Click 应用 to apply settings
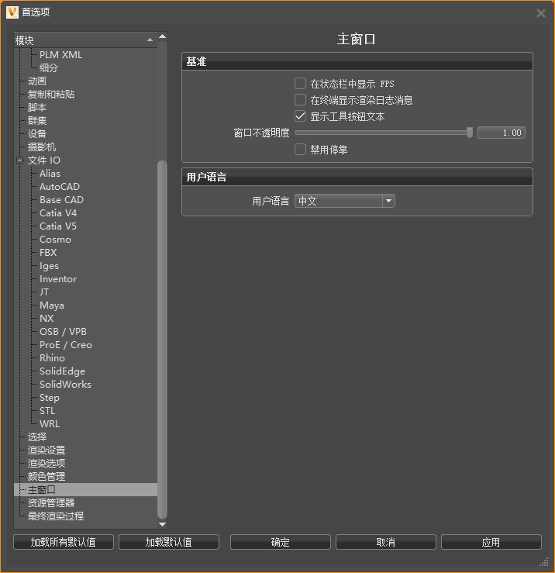Screen dimensions: 555x573 491,542
